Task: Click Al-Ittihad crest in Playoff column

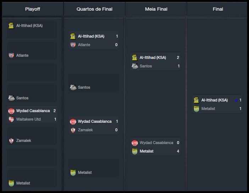Action: pyautogui.click(x=11, y=26)
